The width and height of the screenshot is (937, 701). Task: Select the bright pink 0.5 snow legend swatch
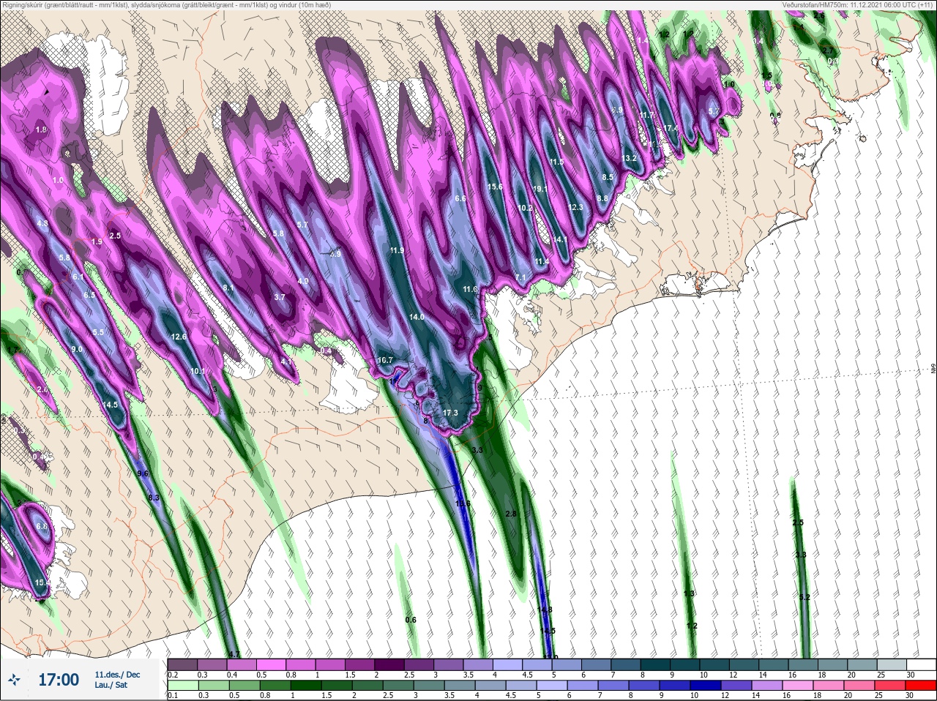click(271, 664)
